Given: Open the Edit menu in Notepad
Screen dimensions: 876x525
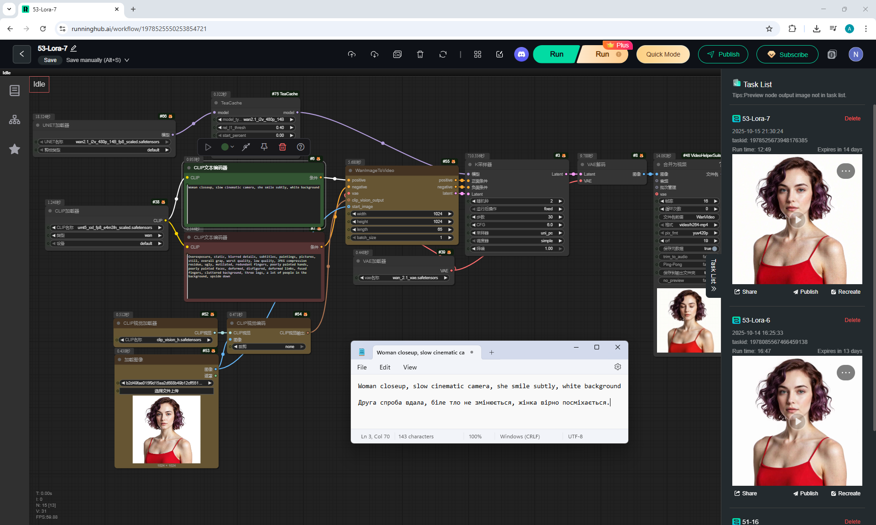Looking at the screenshot, I should [385, 367].
